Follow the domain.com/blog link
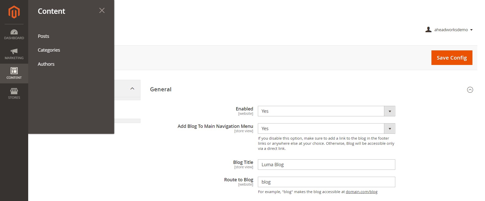Image resolution: width=485 pixels, height=201 pixels. [361, 192]
